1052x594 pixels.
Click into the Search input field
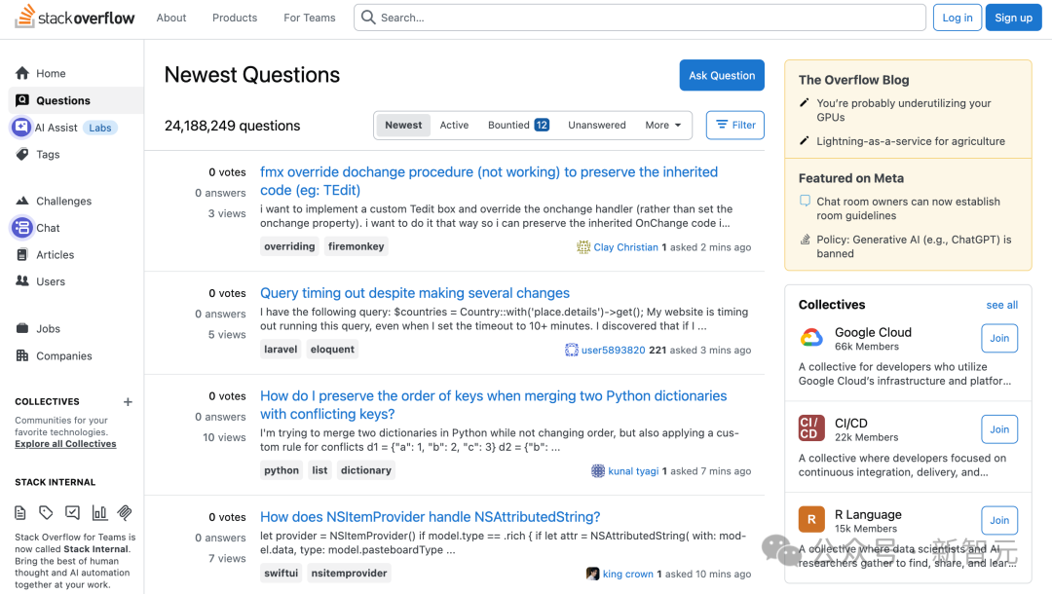tap(643, 18)
